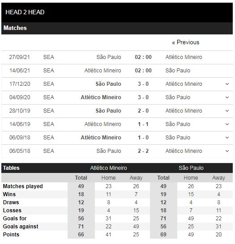Expand the 14/06/19 match row chevron
Viewport: 235px width, 244px height.
pos(227,124)
